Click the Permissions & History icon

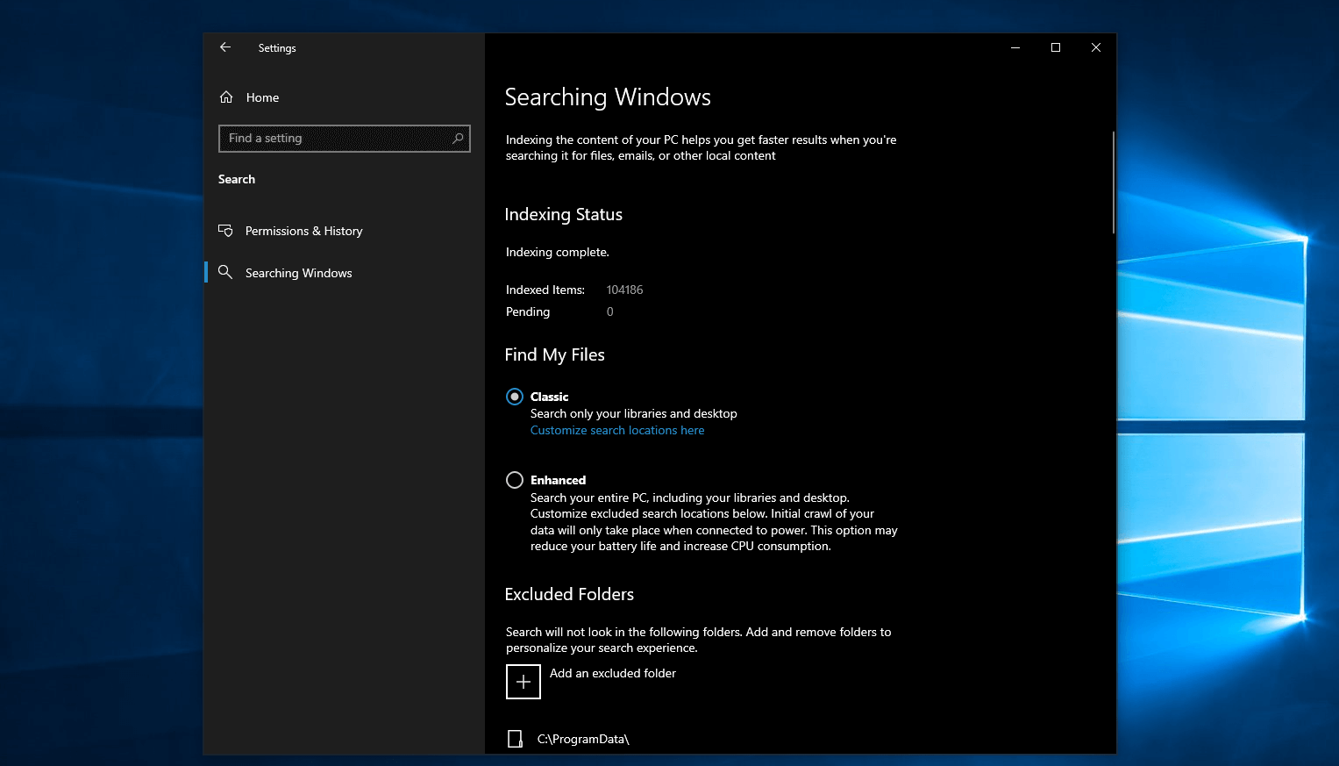tap(225, 231)
